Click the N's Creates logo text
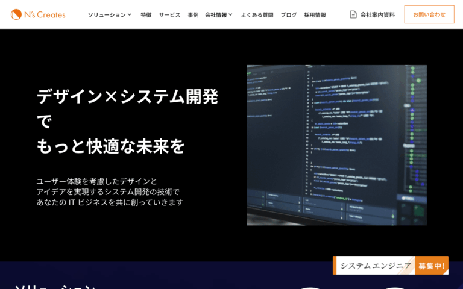 [x=45, y=14]
